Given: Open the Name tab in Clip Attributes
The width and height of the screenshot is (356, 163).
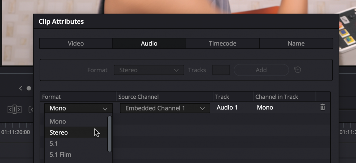Looking at the screenshot, I should pyautogui.click(x=296, y=43).
